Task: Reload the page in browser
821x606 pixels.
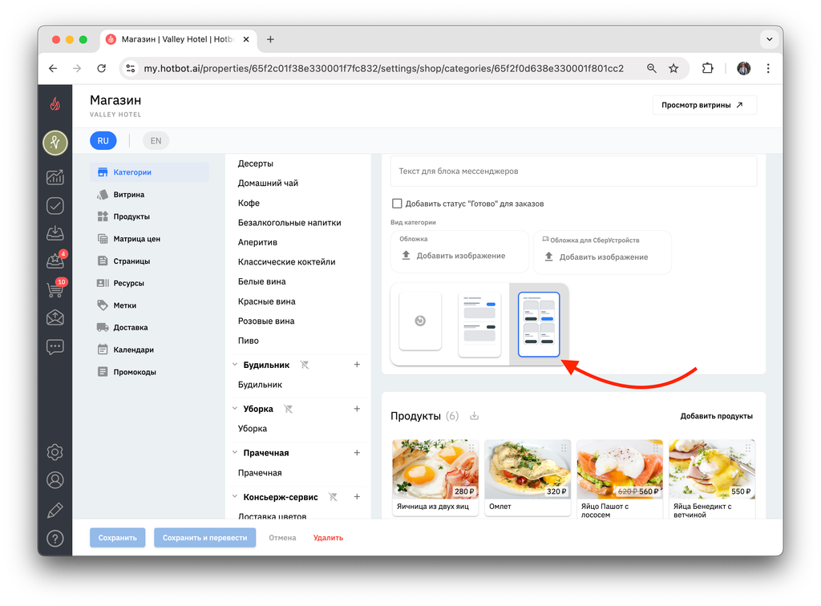Action: pos(102,69)
